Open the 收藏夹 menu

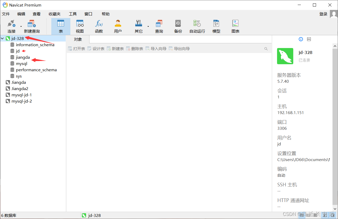(x=54, y=14)
